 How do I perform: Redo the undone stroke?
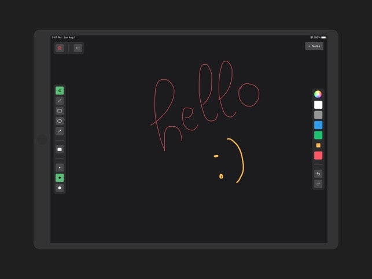318,184
